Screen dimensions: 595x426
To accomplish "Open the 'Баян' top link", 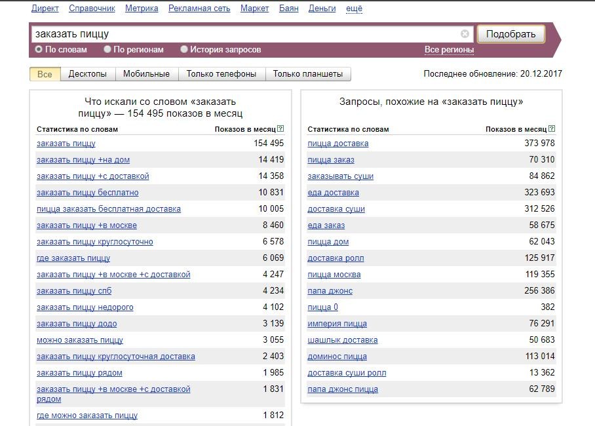I will click(289, 9).
